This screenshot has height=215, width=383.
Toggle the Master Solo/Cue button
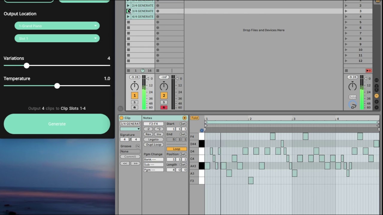pyautogui.click(x=353, y=97)
